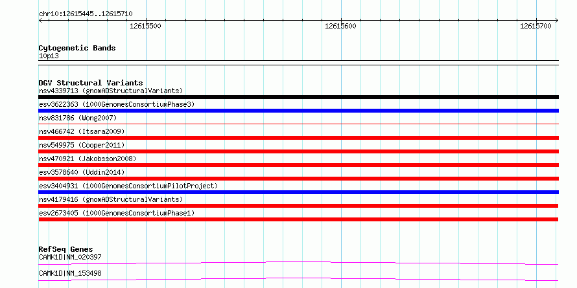Click the thin red nsv831786 Wong2007 line
Viewport: 577px width, 288px height.
click(x=298, y=124)
